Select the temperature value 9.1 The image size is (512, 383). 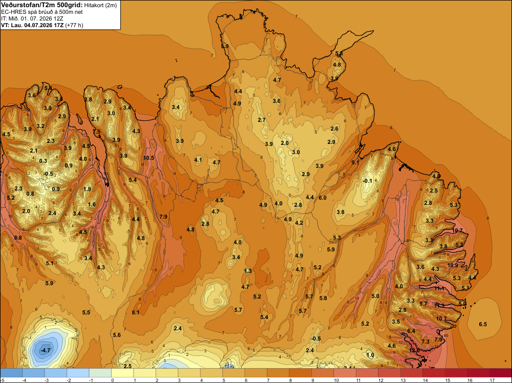(355, 162)
